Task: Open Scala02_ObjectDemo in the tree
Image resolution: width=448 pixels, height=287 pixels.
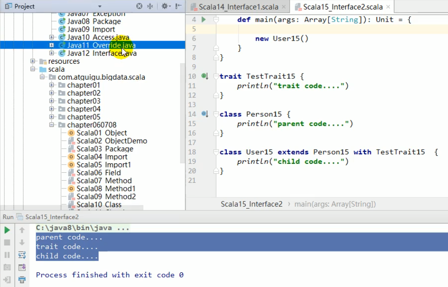Action: (111, 141)
